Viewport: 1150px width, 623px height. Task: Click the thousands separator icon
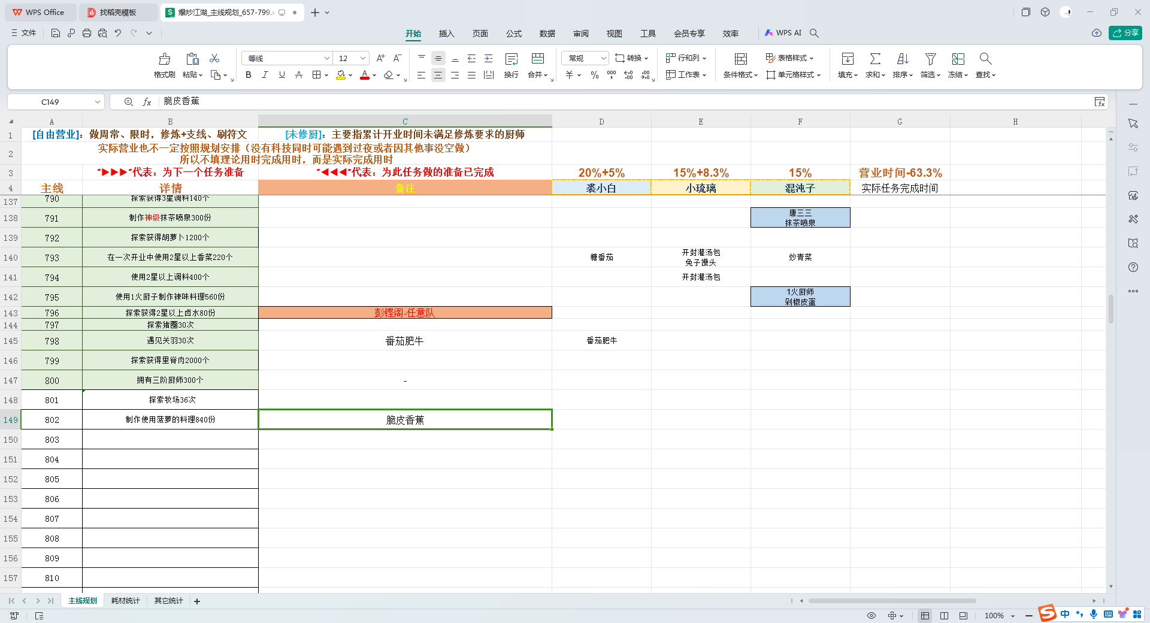(612, 75)
